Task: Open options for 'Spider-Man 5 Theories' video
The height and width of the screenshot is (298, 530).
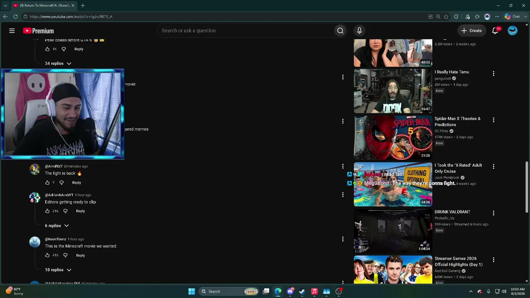Action: (493, 120)
